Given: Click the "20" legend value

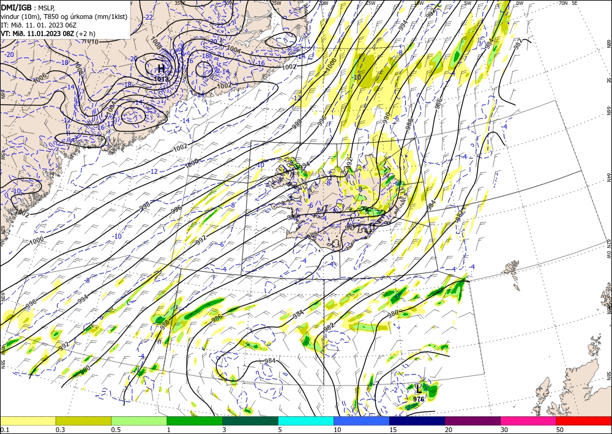Looking at the screenshot, I should tap(449, 430).
